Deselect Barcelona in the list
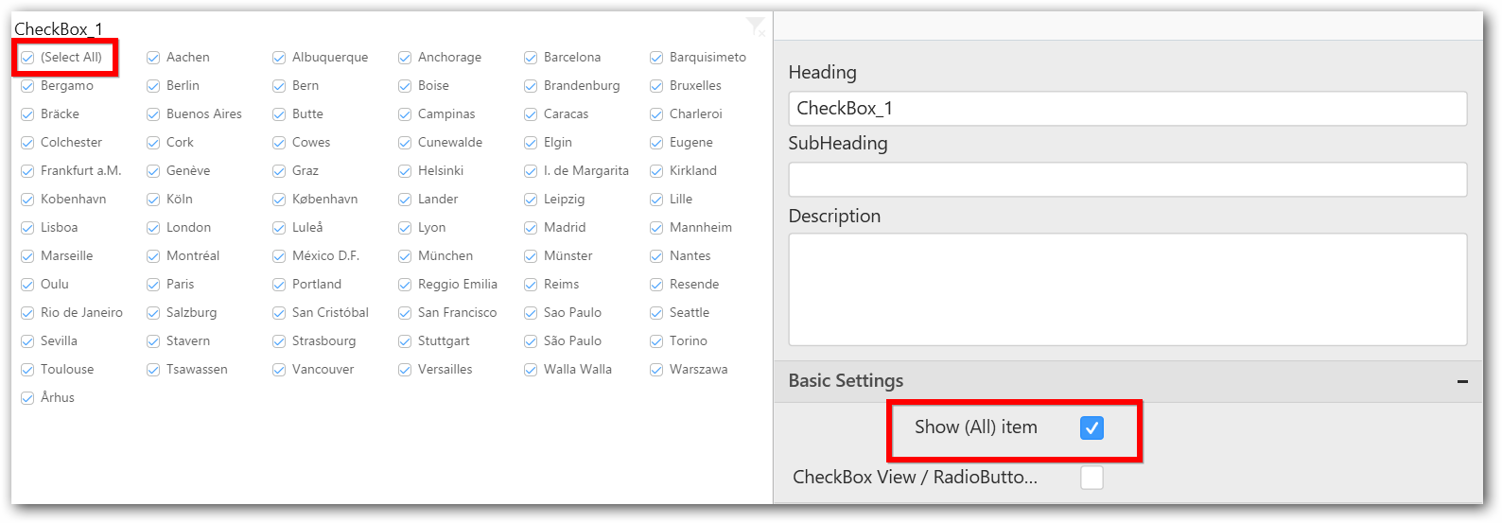Viewport: 1502px width, 523px height. click(x=531, y=58)
